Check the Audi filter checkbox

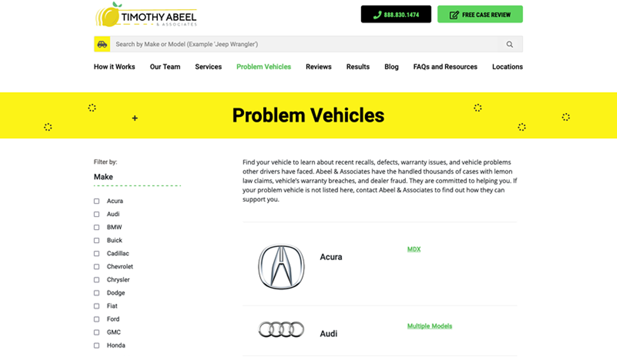97,214
